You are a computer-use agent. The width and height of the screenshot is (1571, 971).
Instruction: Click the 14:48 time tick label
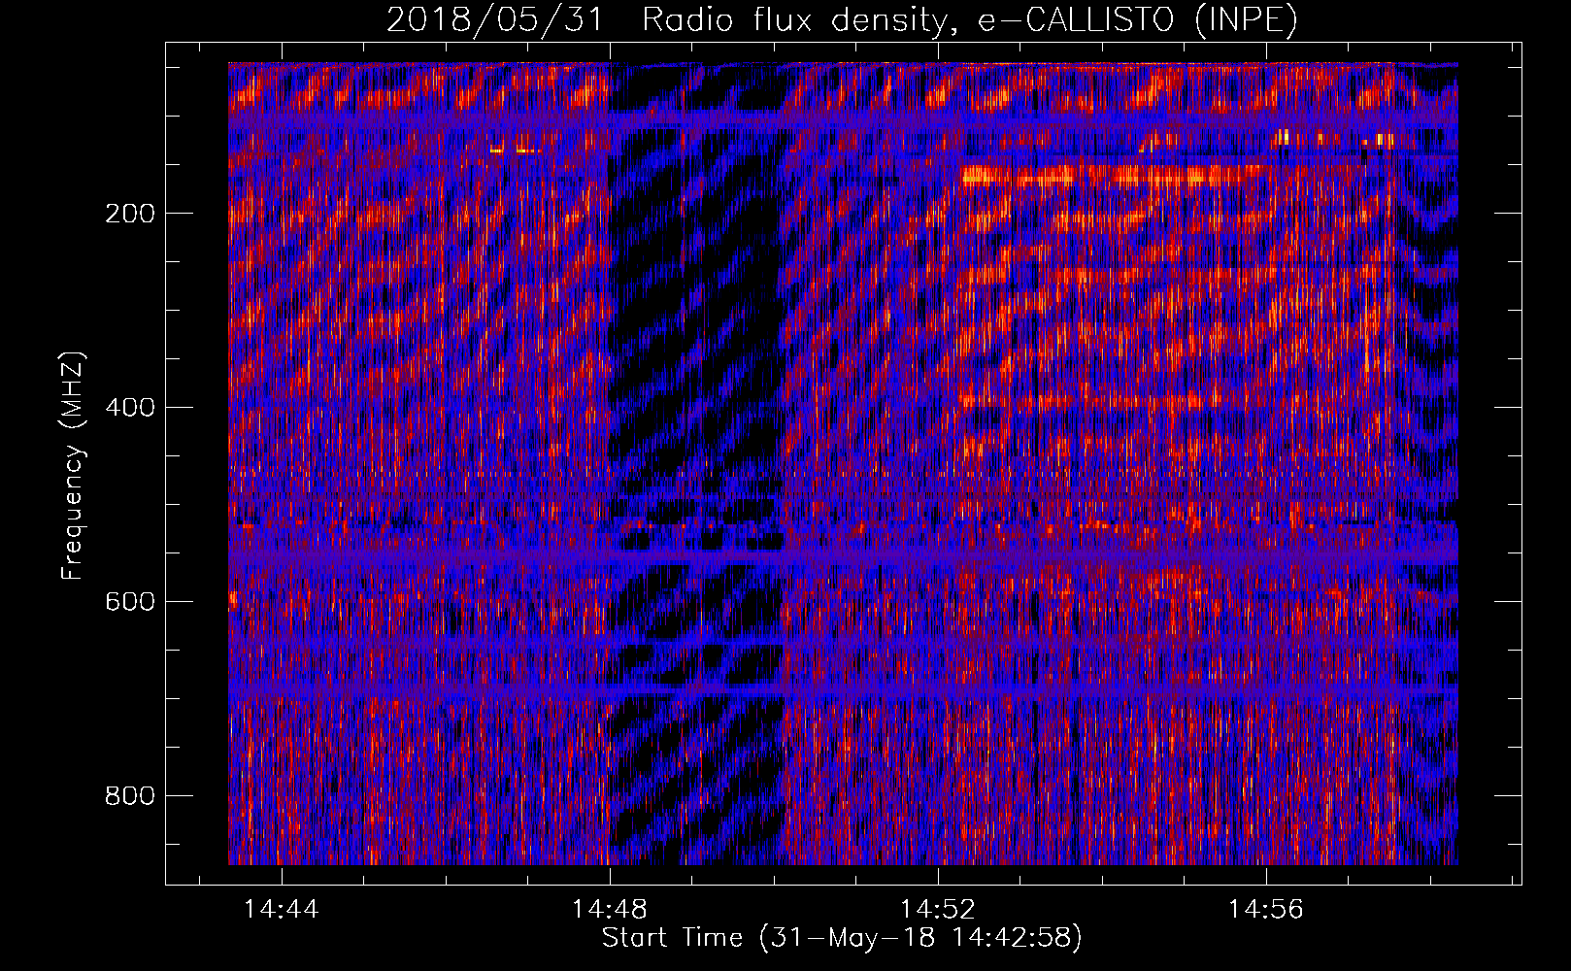[609, 910]
